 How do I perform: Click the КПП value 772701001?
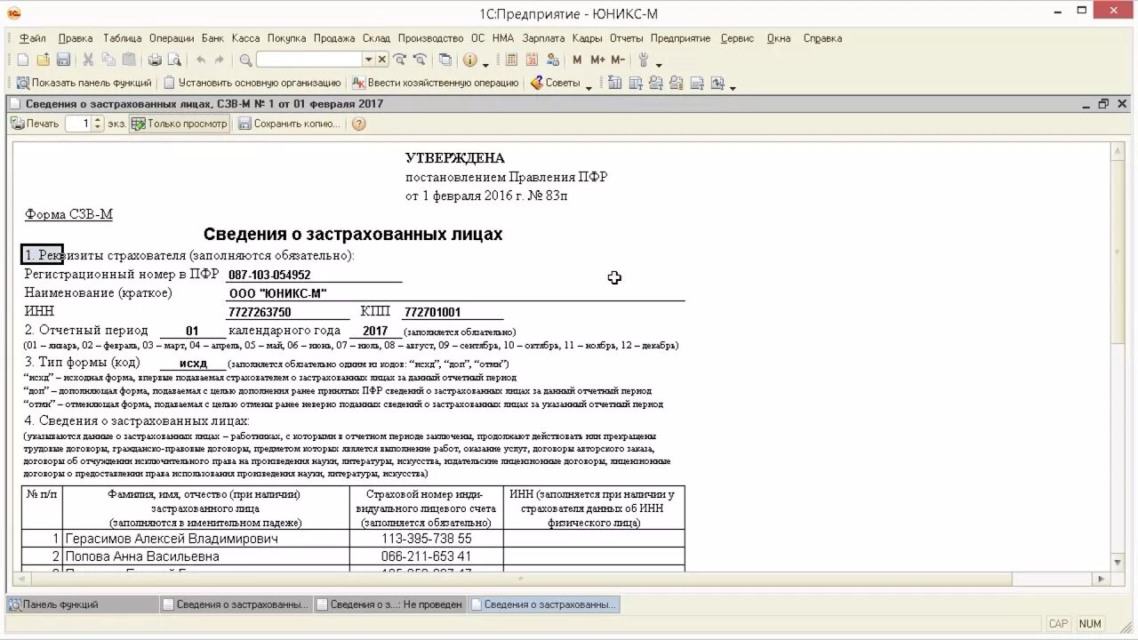point(432,313)
